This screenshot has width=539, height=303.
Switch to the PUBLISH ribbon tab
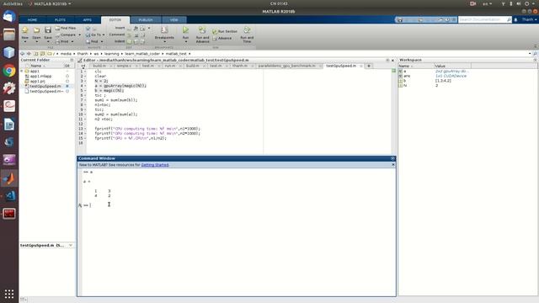click(146, 20)
